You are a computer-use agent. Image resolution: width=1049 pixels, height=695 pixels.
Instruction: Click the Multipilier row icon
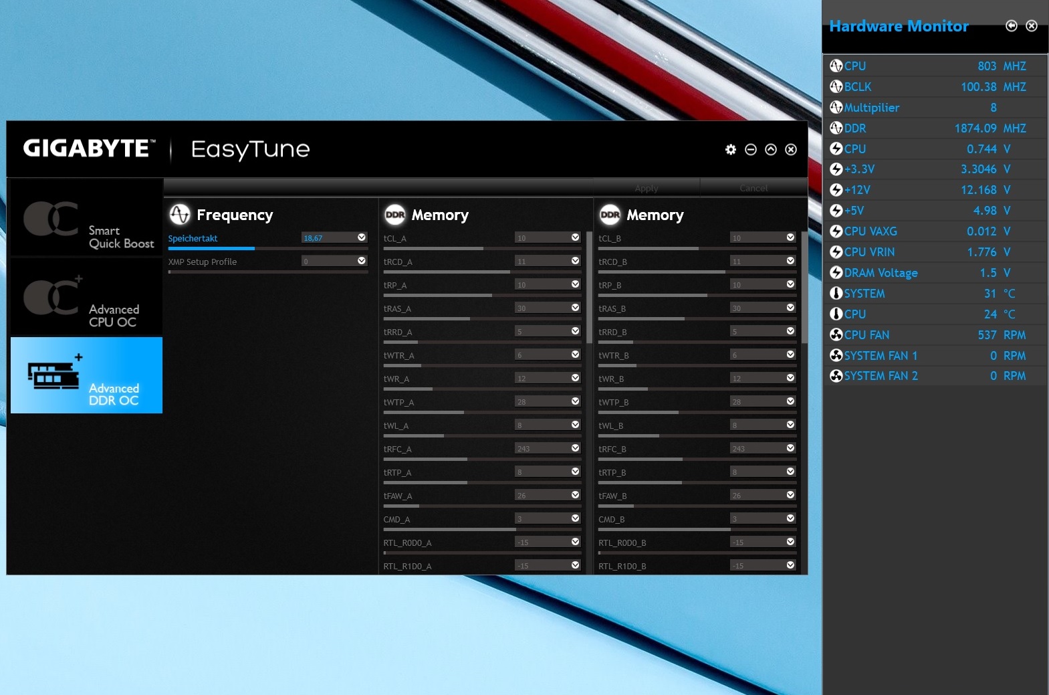tap(836, 107)
